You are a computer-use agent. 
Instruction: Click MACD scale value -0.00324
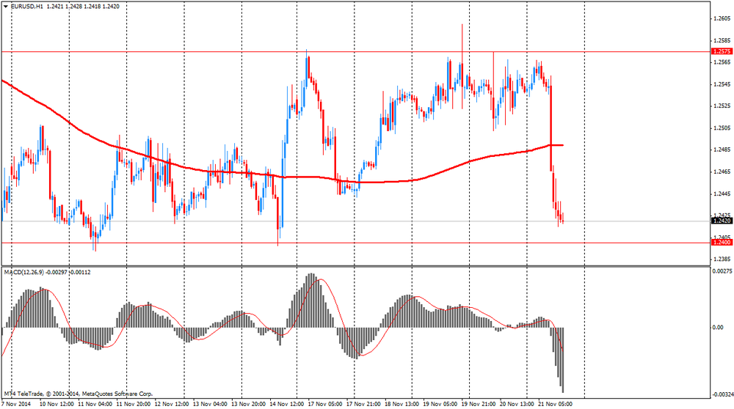pyautogui.click(x=722, y=395)
